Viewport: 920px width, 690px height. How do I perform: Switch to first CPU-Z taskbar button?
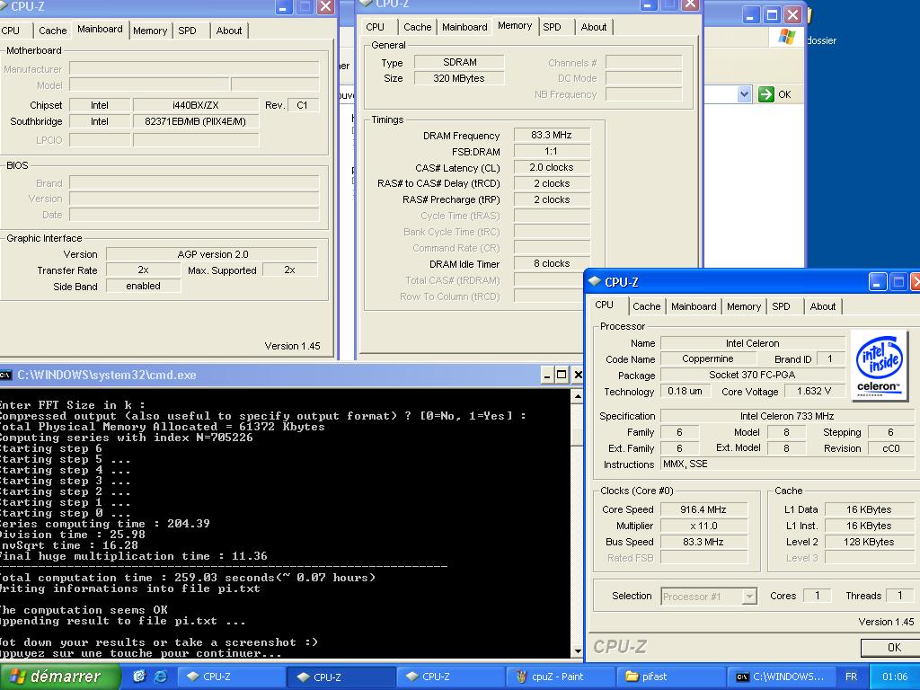tap(231, 677)
